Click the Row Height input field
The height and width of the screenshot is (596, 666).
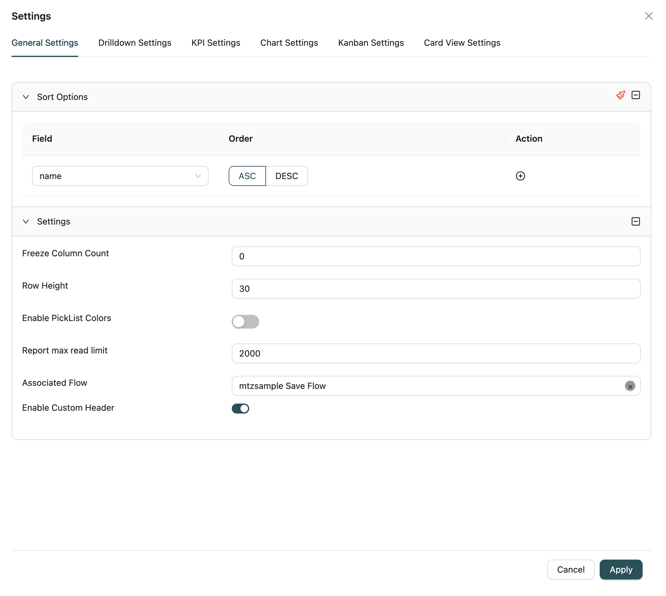(436, 289)
